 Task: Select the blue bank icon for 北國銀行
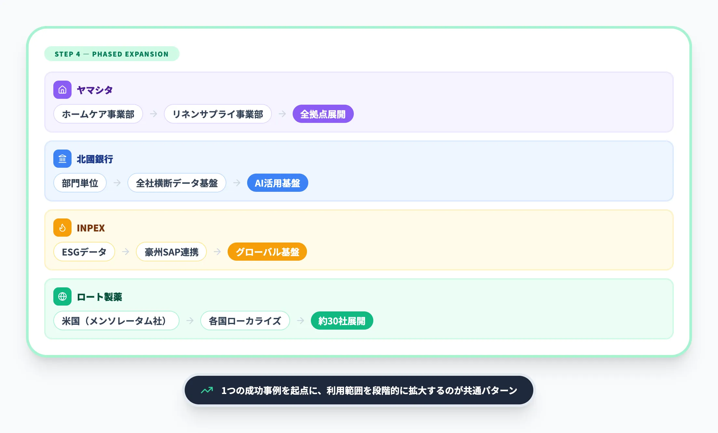point(62,159)
